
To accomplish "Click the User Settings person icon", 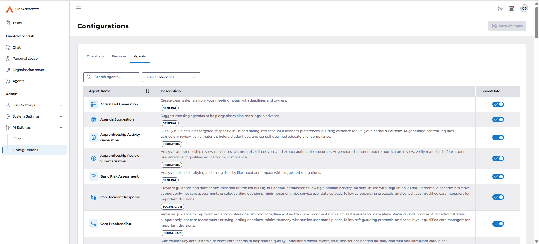I will tap(8, 105).
